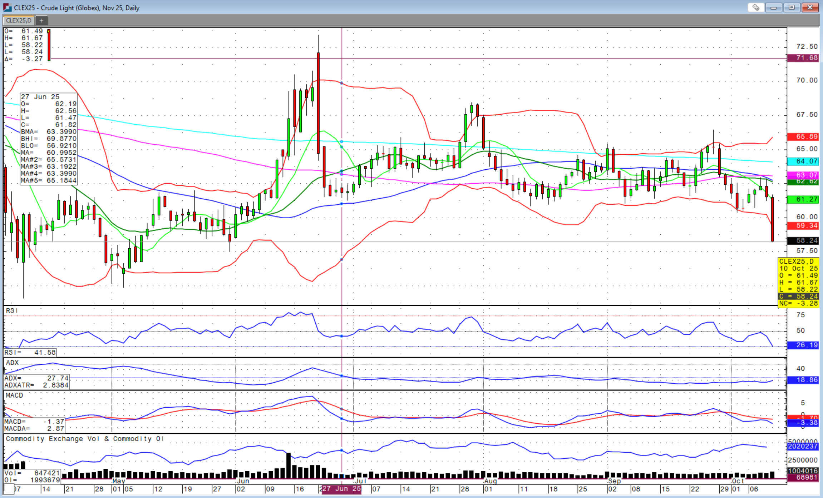Image resolution: width=823 pixels, height=498 pixels.
Task: Click the 71.68 horizontal line price tag
Action: pyautogui.click(x=803, y=58)
